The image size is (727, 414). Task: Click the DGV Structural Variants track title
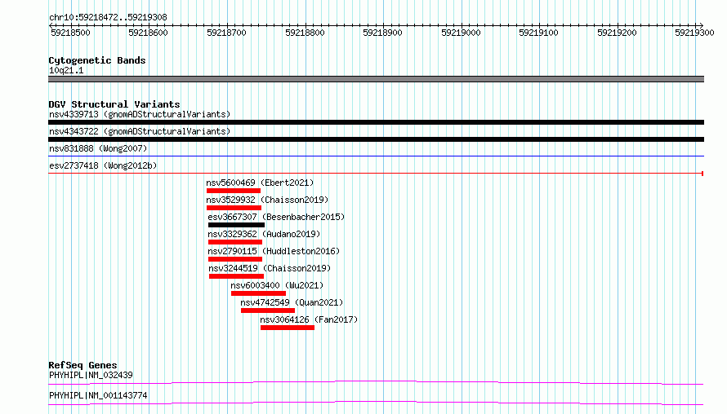[114, 104]
